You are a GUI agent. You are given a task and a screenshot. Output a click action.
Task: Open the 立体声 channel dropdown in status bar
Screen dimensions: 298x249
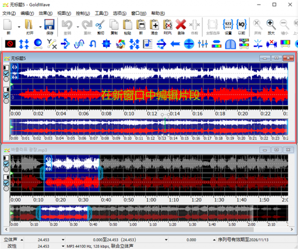22,240
